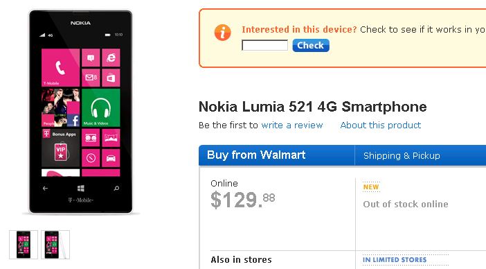Click the Facebook People tile
The width and height of the screenshot is (486, 269).
(60, 108)
